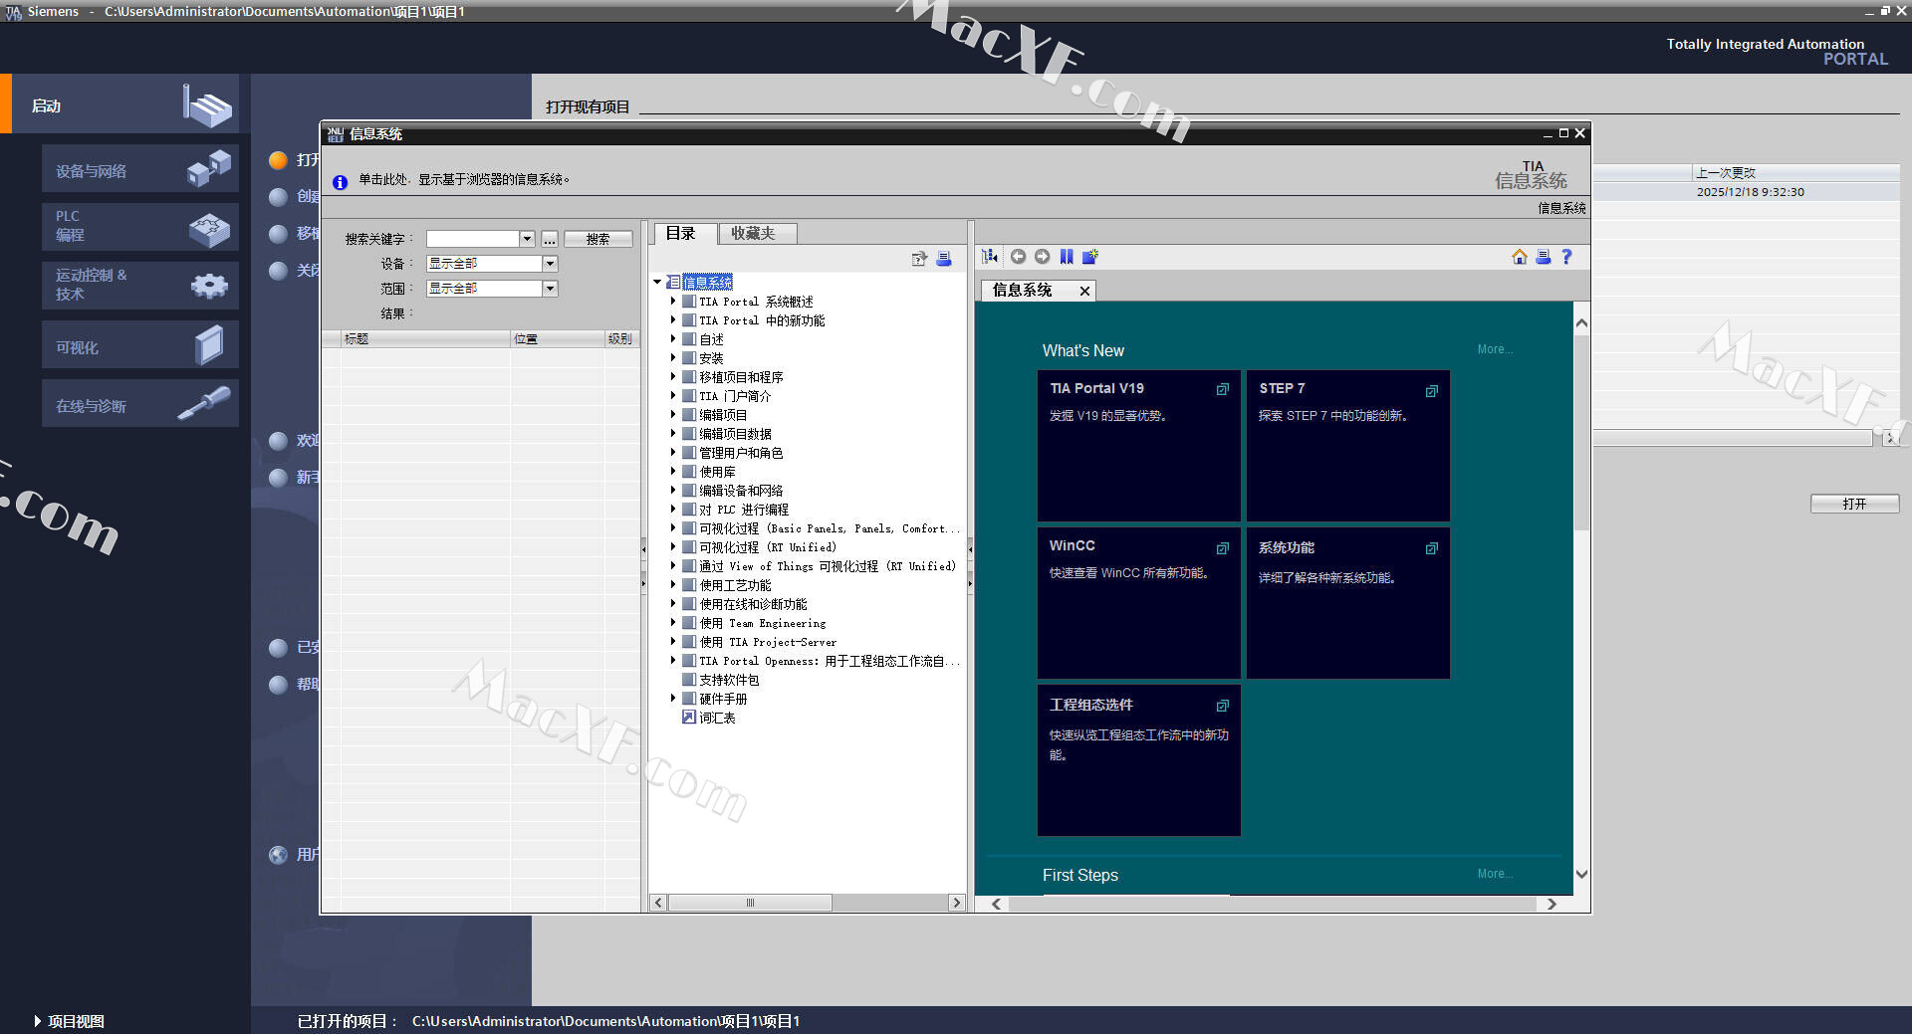The image size is (1912, 1034).
Task: Open the TIA Portal V19 tile
Action: tap(1138, 445)
